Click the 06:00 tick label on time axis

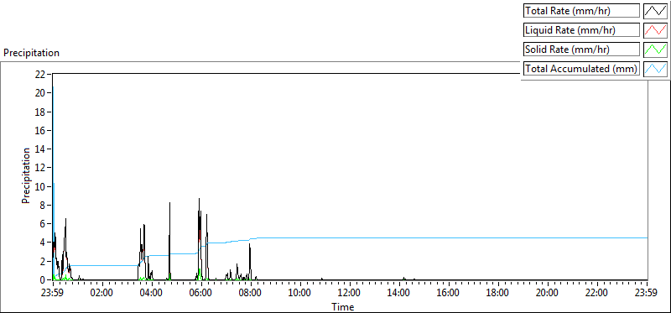point(201,294)
